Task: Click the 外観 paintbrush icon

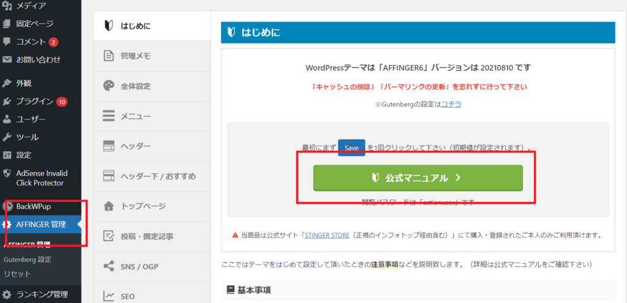Action: pyautogui.click(x=7, y=83)
